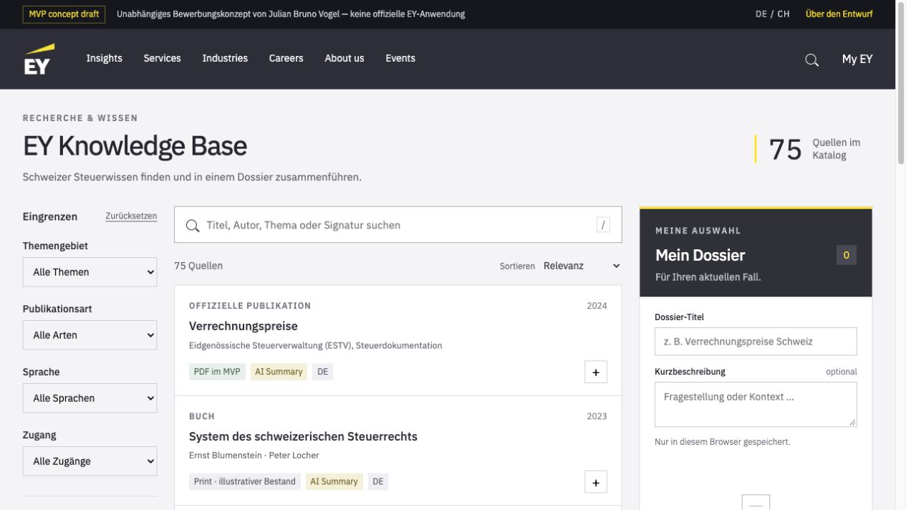Image resolution: width=906 pixels, height=510 pixels.
Task: Click the My EY link
Action: pyautogui.click(x=857, y=59)
